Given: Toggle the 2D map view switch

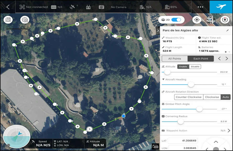Looking at the screenshot, I should [x=176, y=20].
